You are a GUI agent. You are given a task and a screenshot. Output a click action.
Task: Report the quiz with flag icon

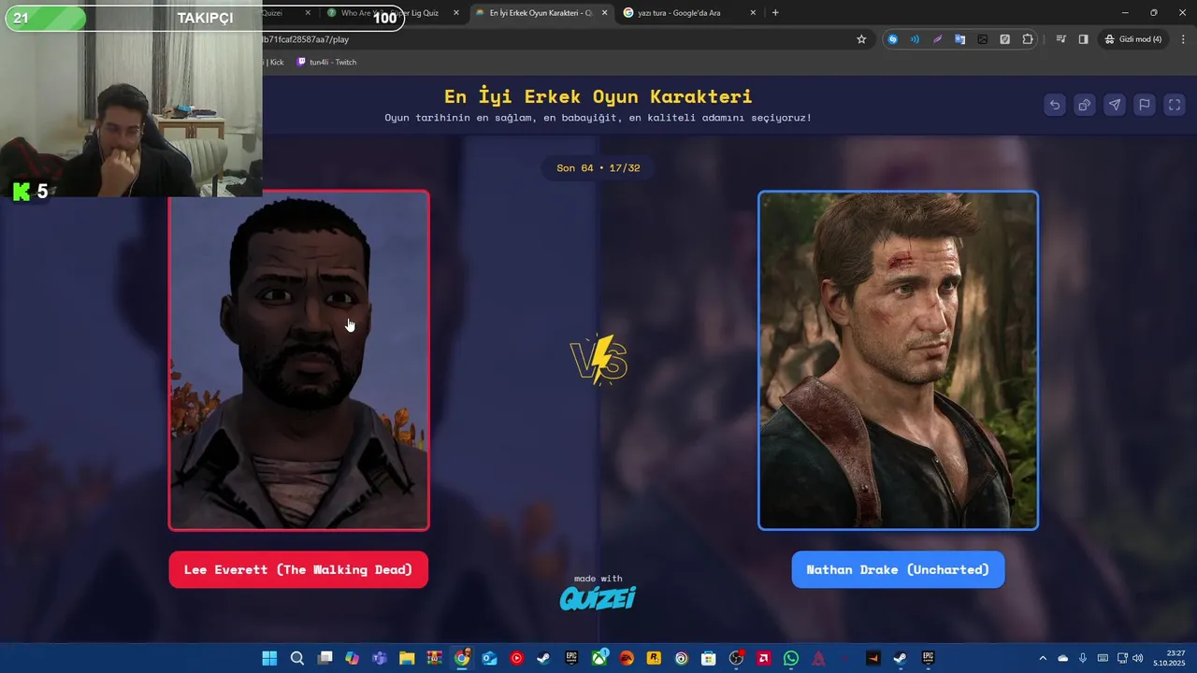[1145, 105]
